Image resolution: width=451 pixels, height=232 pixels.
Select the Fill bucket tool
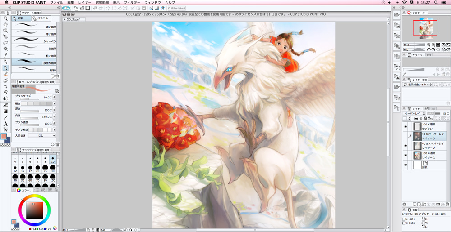click(x=5, y=105)
